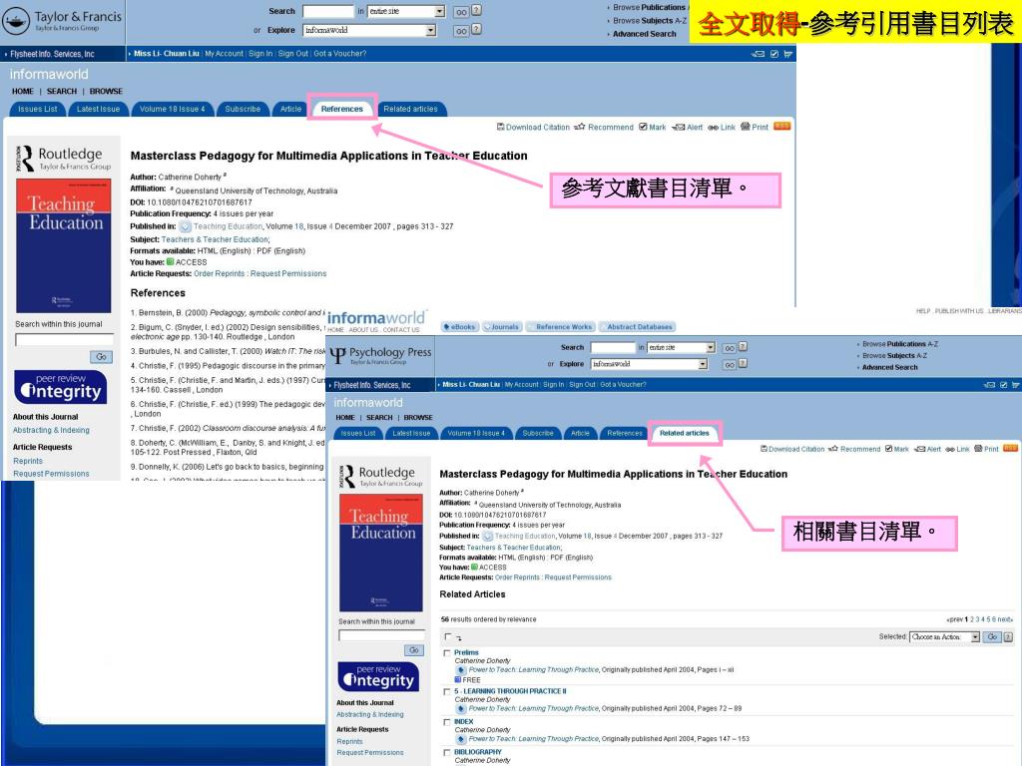Click Teaching Education cover in Related articles window
The height and width of the screenshot is (766, 1022).
click(x=381, y=553)
